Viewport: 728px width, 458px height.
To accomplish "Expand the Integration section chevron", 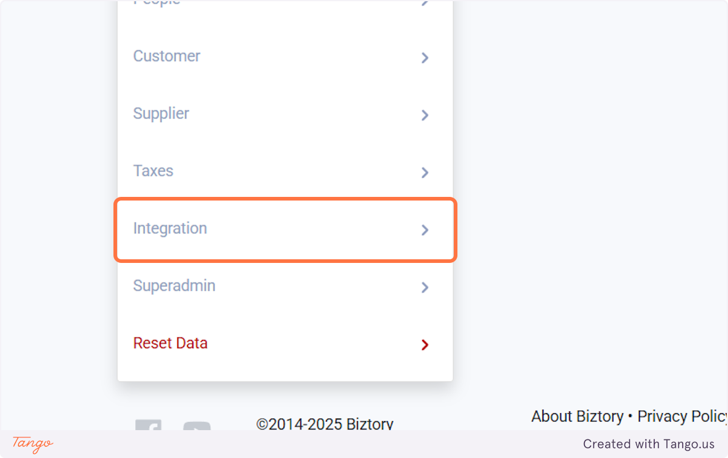I will (x=425, y=230).
